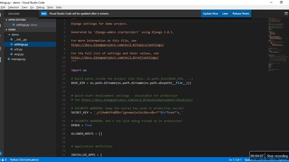The height and width of the screenshot is (162, 289).
Task: Minimize the Visual Studio Code window
Action: click(x=271, y=2)
